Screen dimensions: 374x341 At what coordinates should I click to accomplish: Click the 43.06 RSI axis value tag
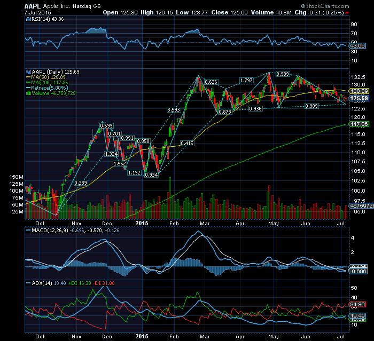pos(357,45)
